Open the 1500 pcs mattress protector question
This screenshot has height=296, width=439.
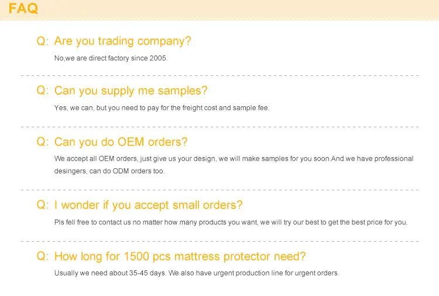[x=180, y=256]
